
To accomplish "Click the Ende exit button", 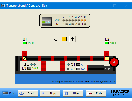I will (96, 93).
